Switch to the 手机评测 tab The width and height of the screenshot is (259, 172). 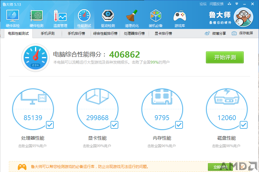coord(48,34)
